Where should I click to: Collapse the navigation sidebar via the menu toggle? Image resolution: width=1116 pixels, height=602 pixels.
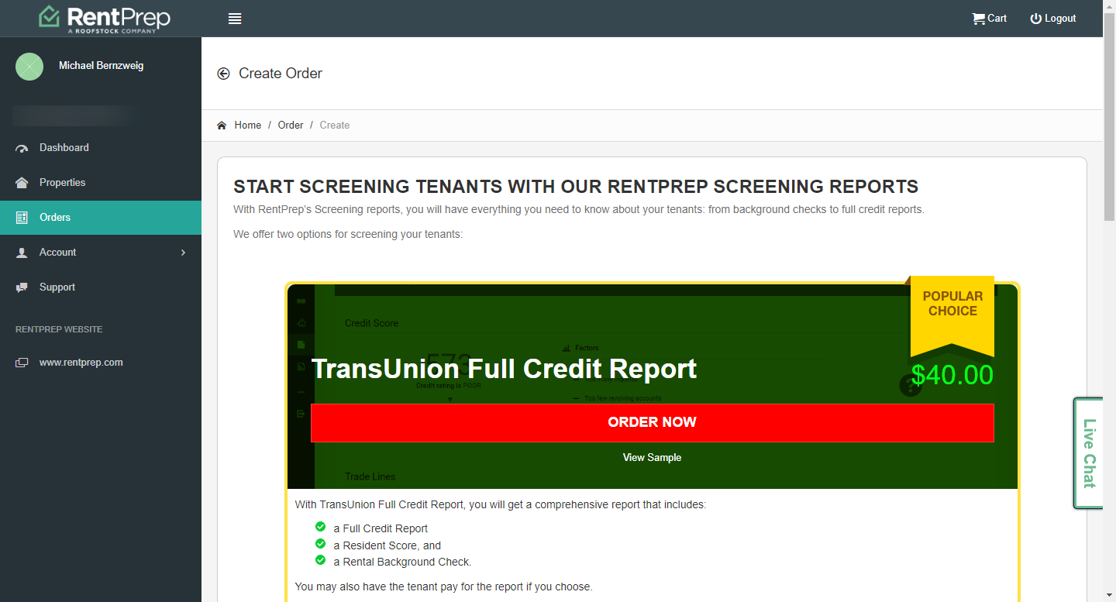pos(235,19)
